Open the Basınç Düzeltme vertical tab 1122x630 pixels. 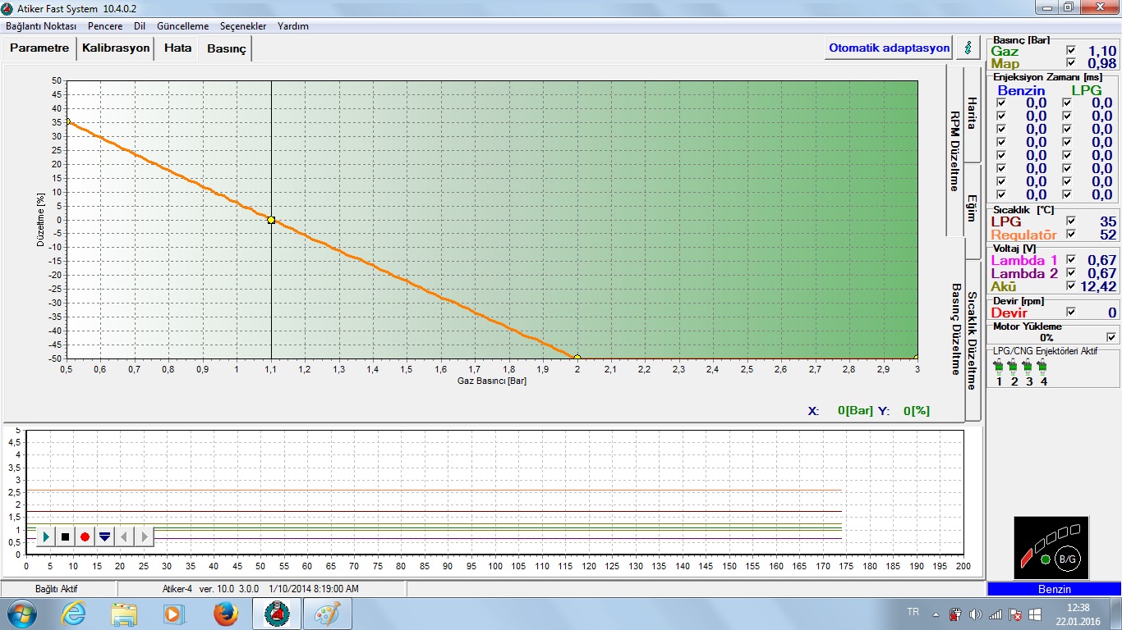point(955,329)
